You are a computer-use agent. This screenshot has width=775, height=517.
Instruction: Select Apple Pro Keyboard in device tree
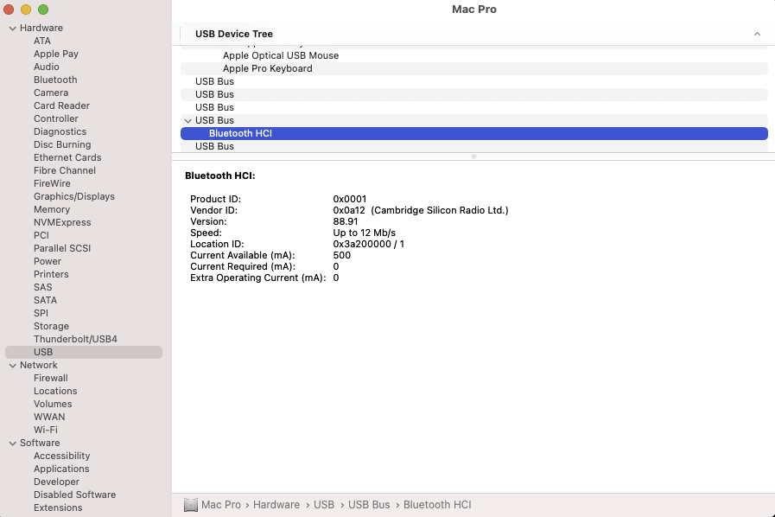click(474, 68)
